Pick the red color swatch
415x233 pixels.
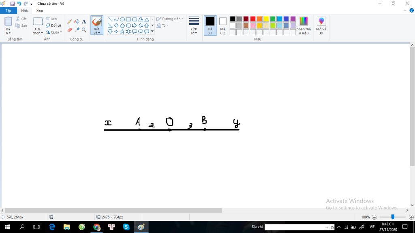pyautogui.click(x=253, y=19)
